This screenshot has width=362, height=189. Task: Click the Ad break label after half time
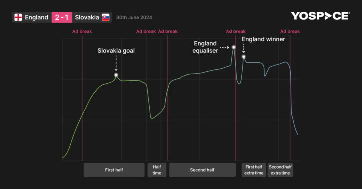[x=168, y=31]
